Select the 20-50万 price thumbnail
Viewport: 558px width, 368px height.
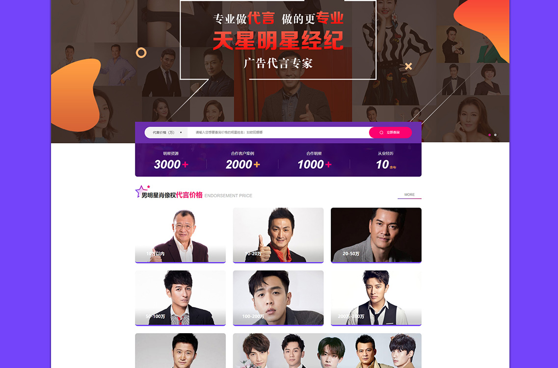pyautogui.click(x=376, y=235)
